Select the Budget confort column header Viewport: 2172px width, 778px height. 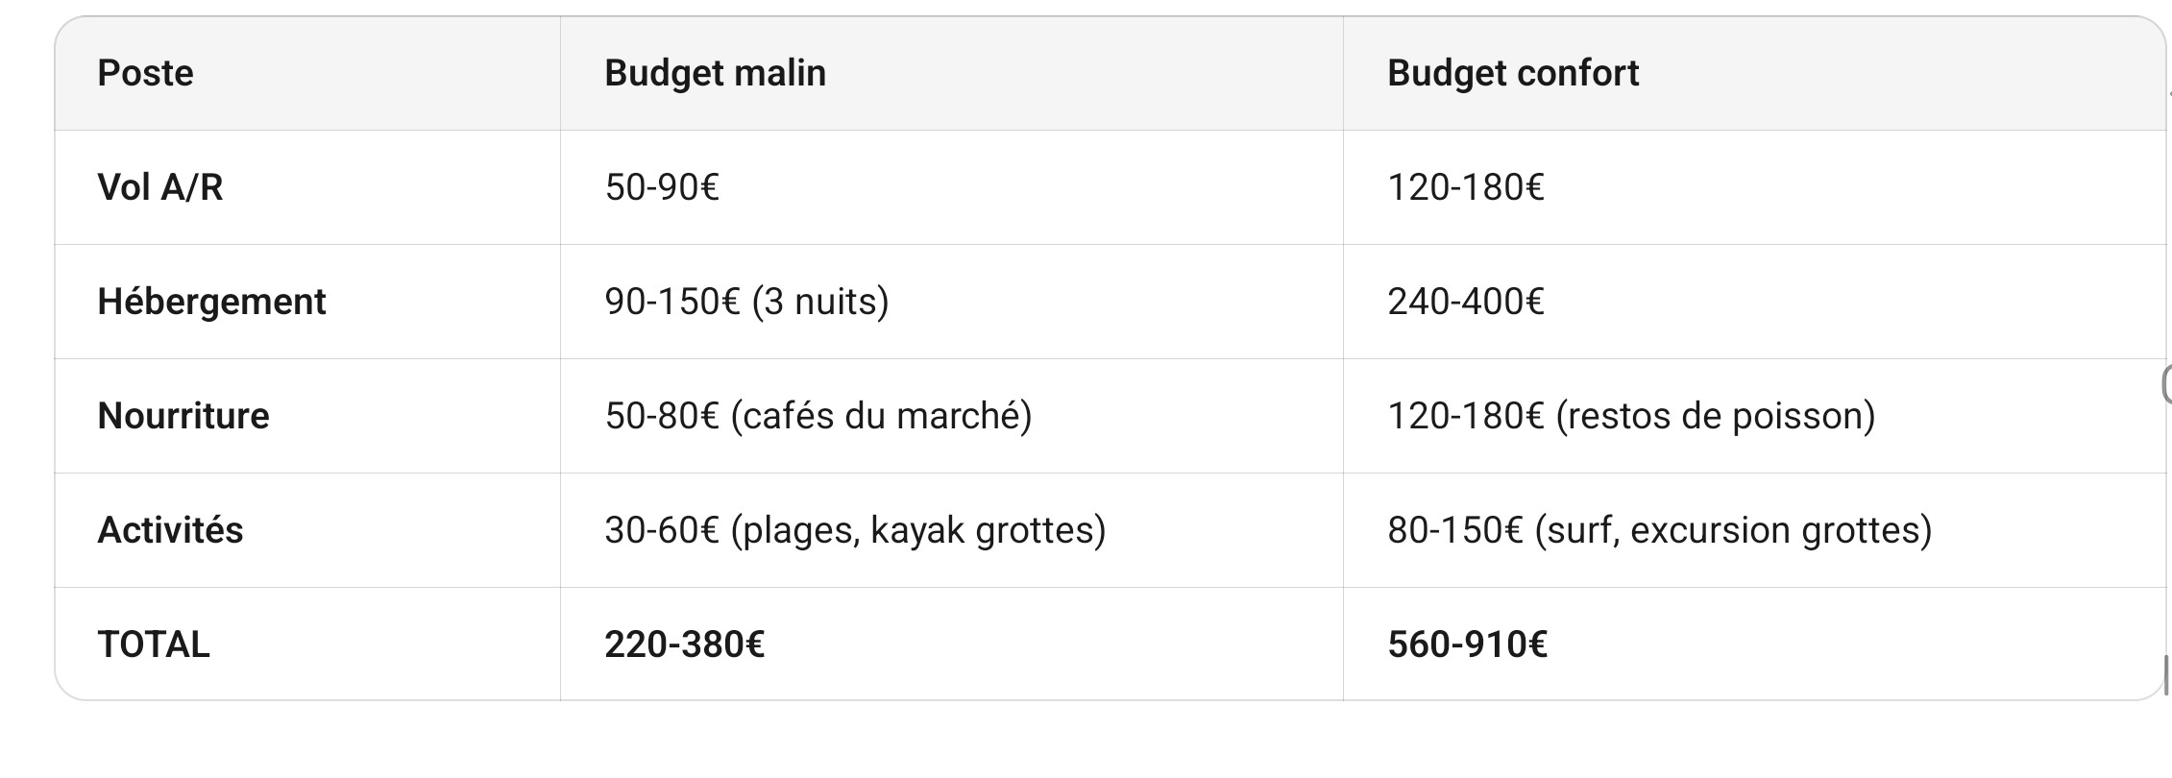coord(1513,74)
